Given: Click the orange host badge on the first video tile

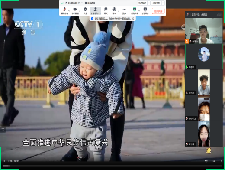Looking at the screenshot, I should (x=187, y=41).
